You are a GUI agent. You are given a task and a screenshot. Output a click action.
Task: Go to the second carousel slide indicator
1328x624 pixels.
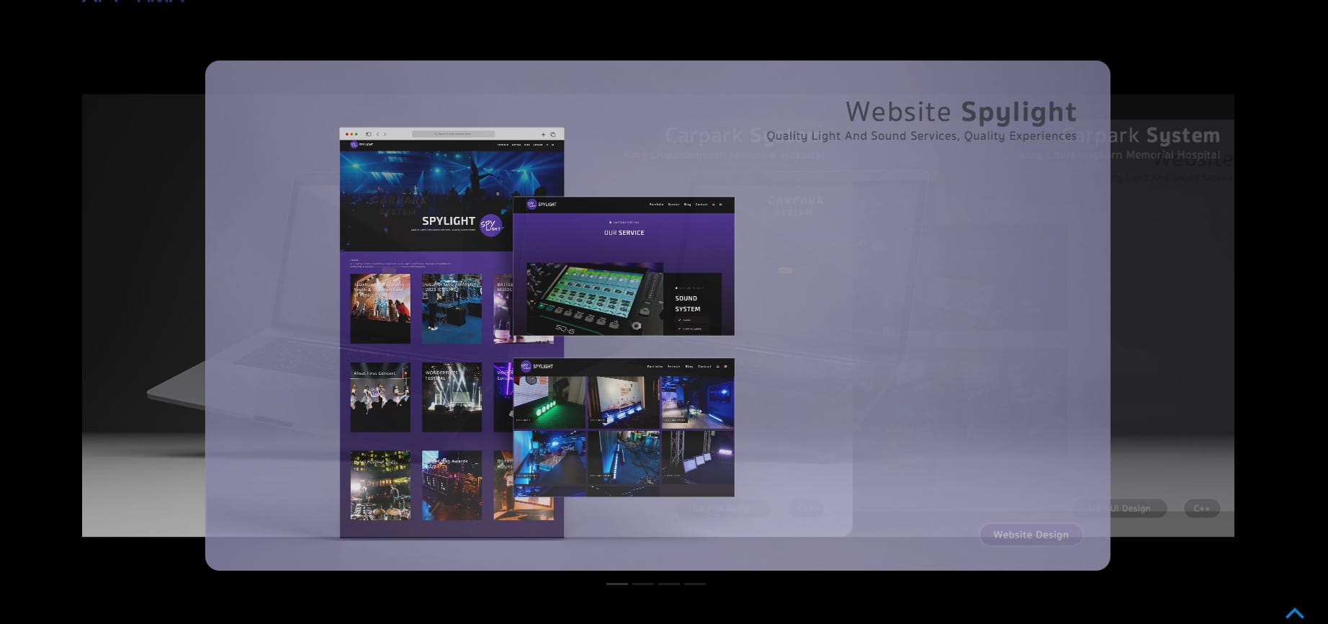pos(642,584)
